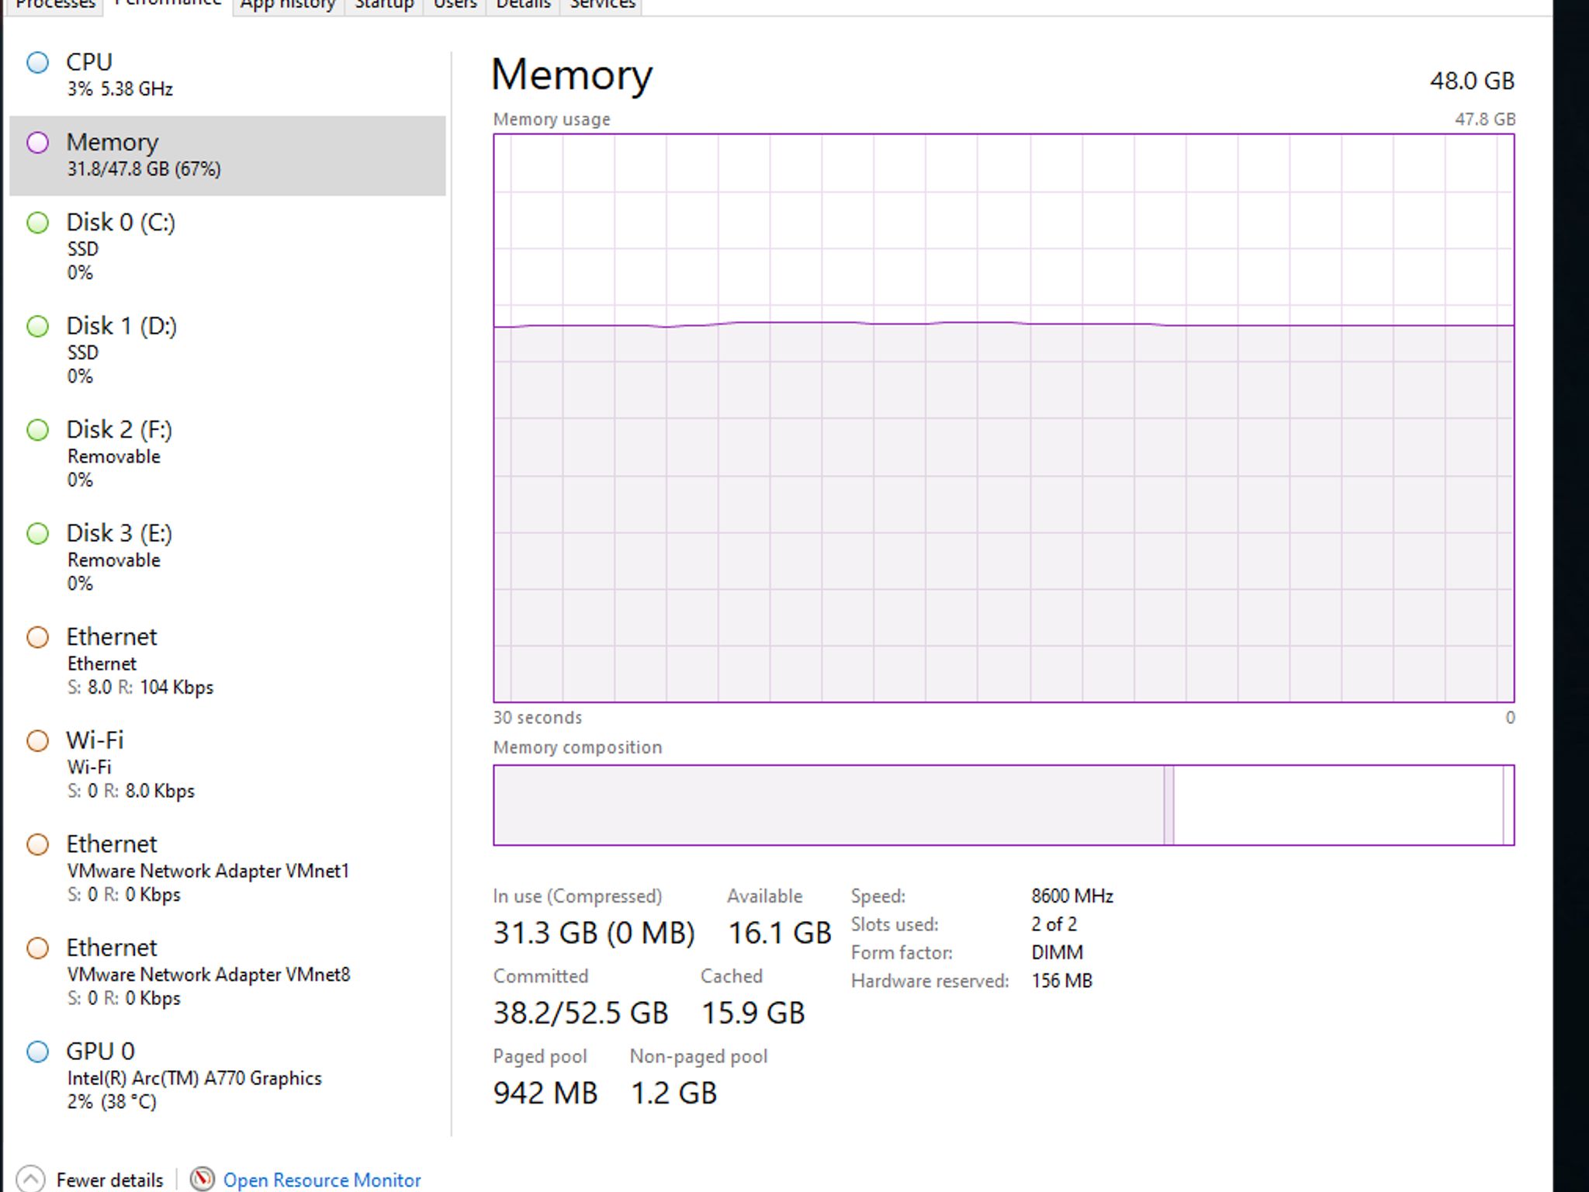The width and height of the screenshot is (1589, 1192).
Task: Collapse view with Fewer details arrow
Action: click(x=30, y=1179)
